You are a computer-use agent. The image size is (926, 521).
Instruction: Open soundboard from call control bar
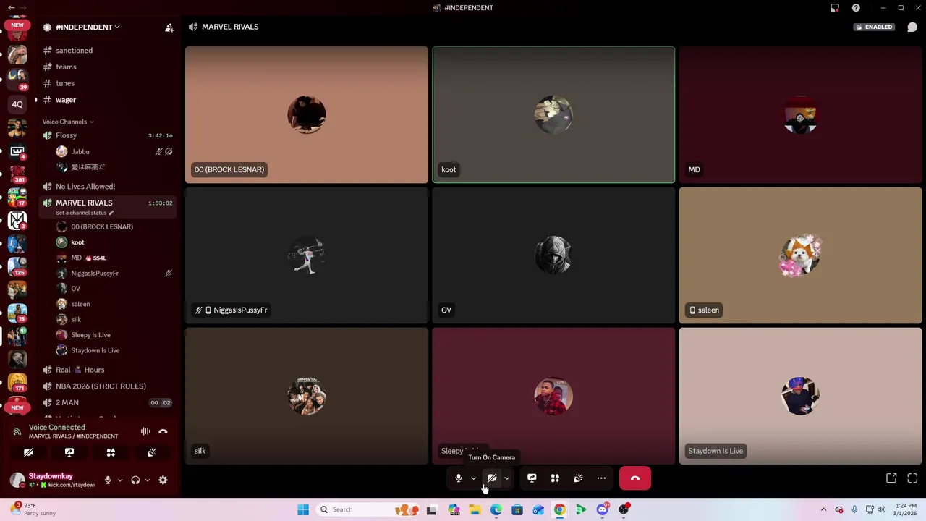578,478
